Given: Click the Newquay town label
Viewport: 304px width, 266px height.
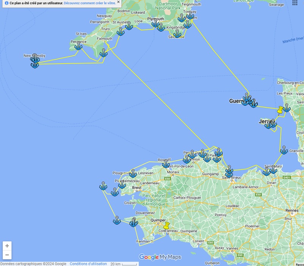Looking at the screenshot, I should 104,16.
